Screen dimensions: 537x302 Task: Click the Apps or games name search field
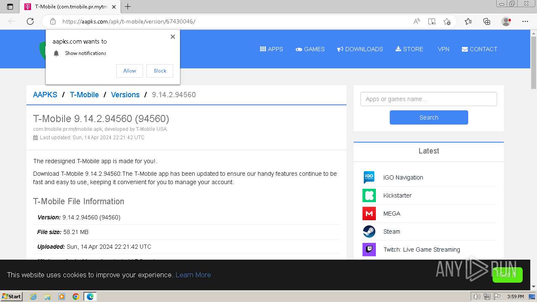coord(429,99)
